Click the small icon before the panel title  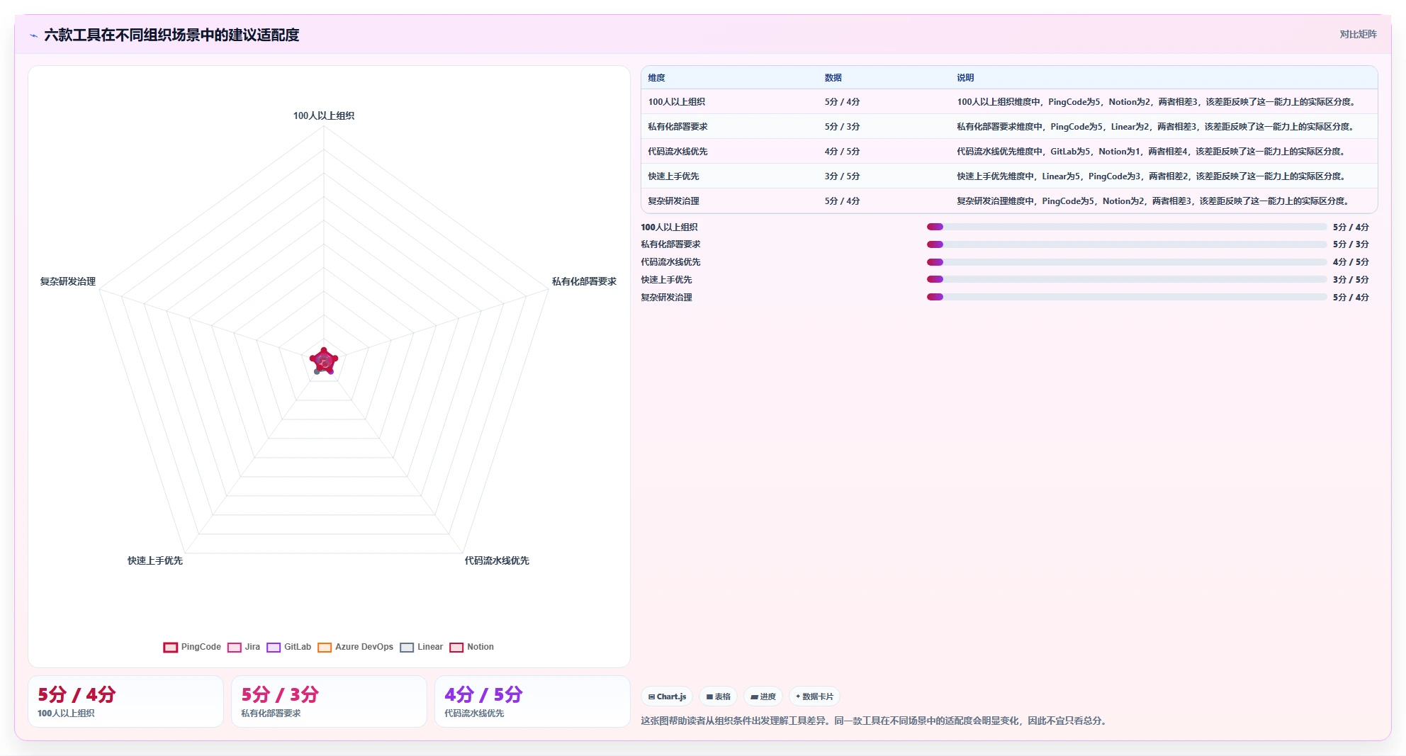coord(33,35)
